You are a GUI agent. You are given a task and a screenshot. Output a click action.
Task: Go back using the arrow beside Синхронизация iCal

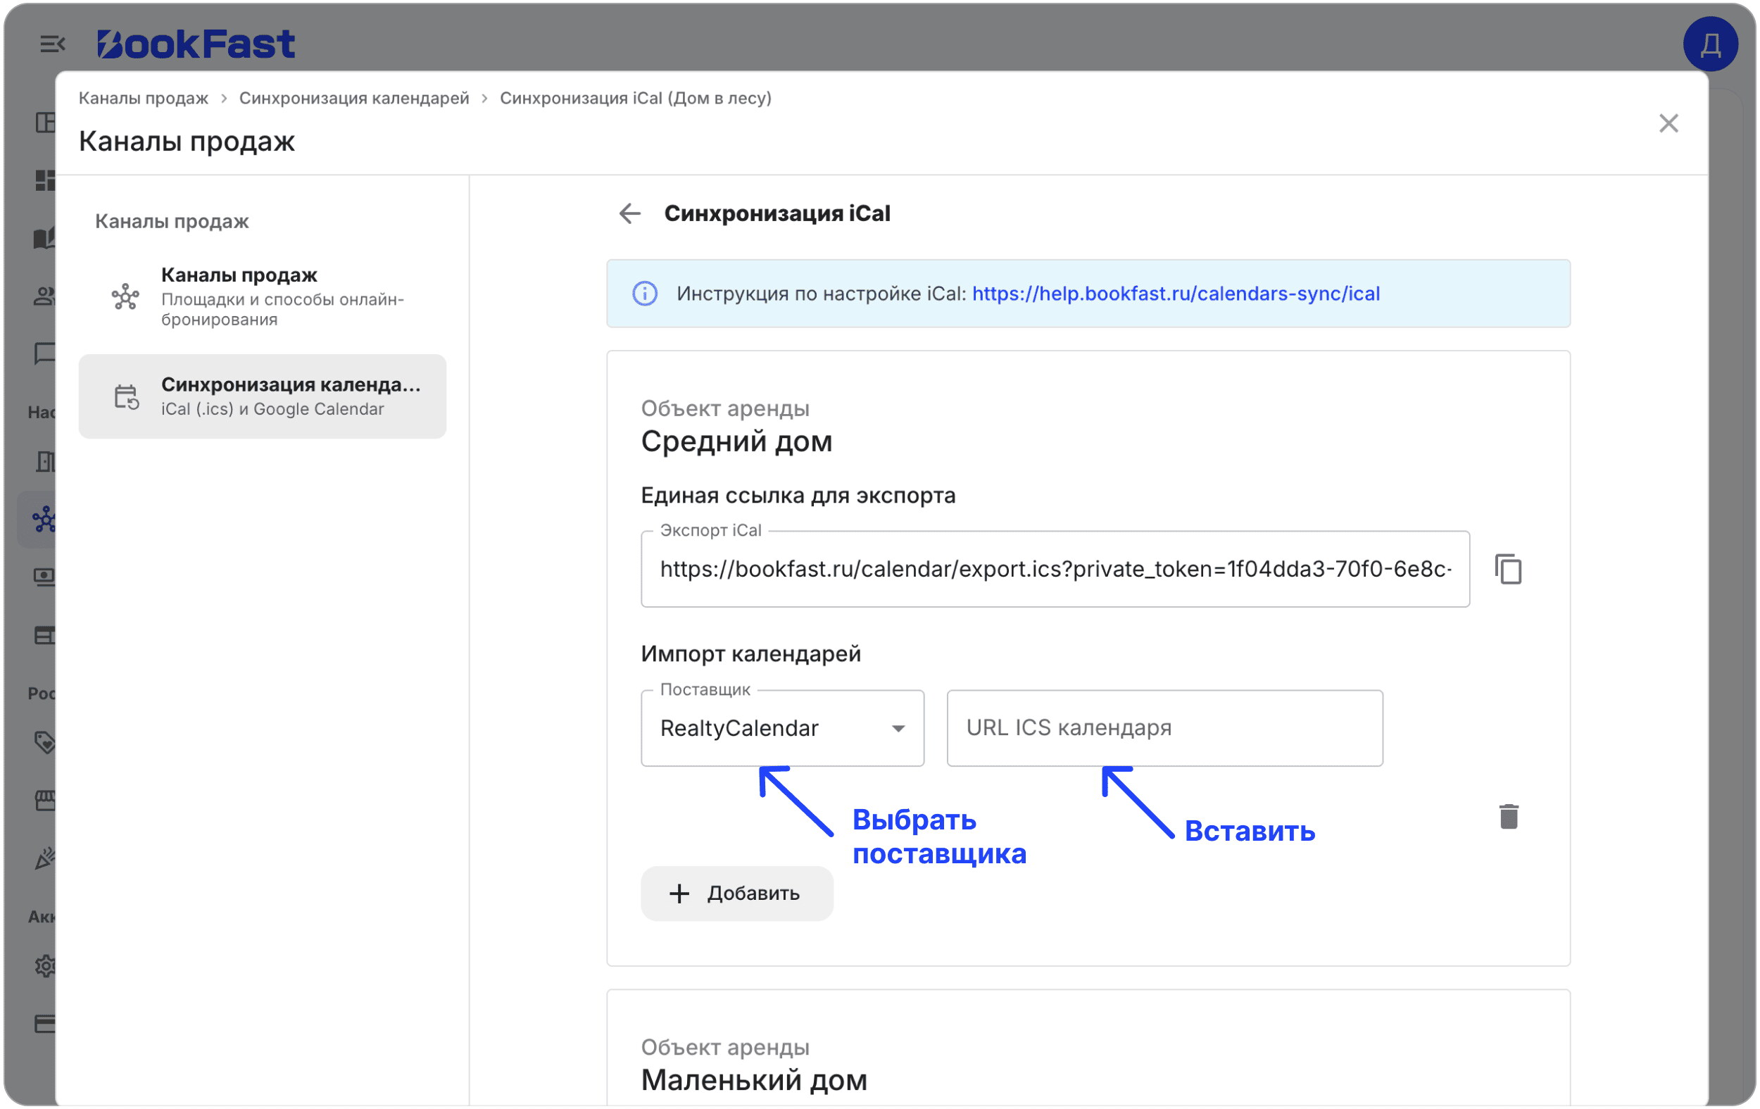[x=629, y=213]
